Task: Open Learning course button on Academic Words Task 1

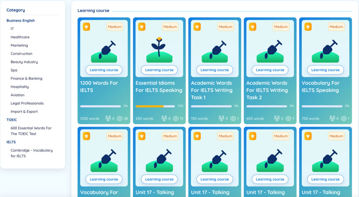Action: click(215, 70)
